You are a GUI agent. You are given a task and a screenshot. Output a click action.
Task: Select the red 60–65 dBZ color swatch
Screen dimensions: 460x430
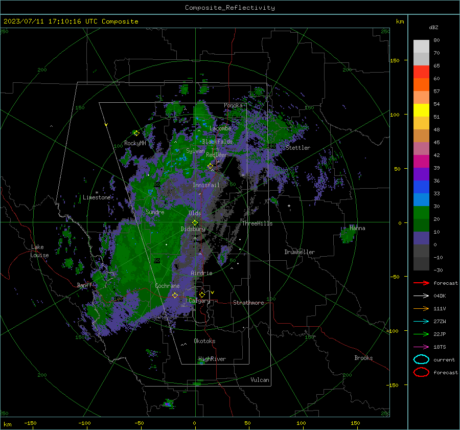(x=421, y=72)
